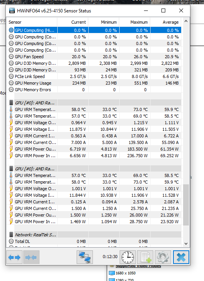Click the scrollbar down arrow in sensor list

tap(186, 244)
